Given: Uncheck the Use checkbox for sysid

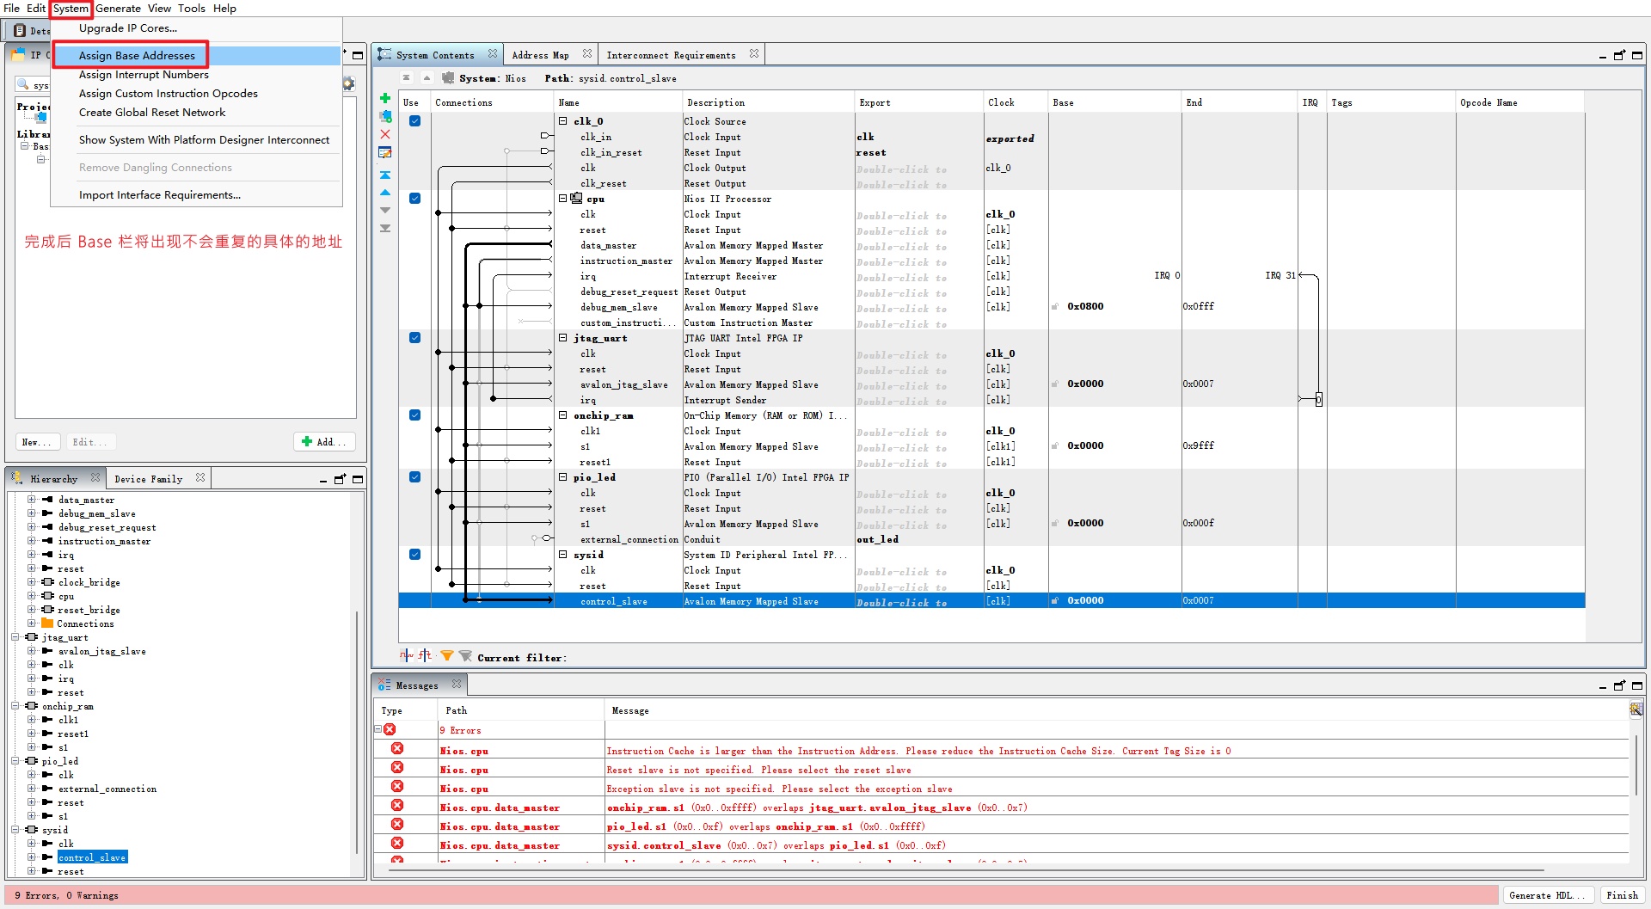Looking at the screenshot, I should point(414,555).
